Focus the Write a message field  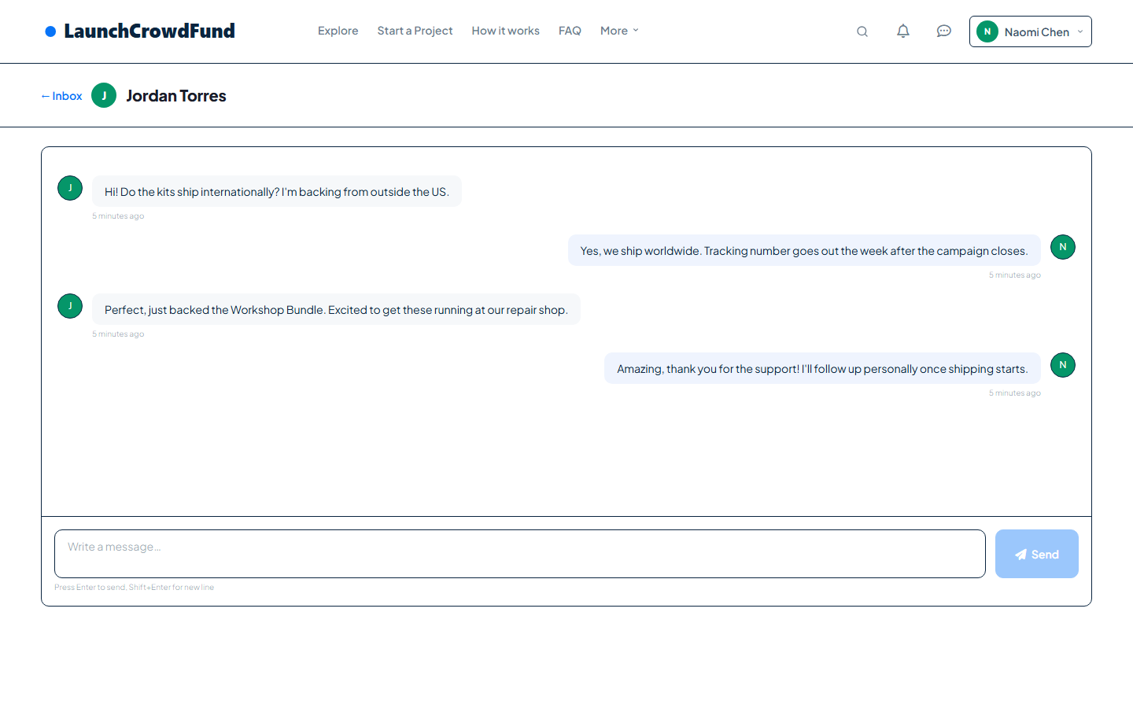(x=520, y=554)
